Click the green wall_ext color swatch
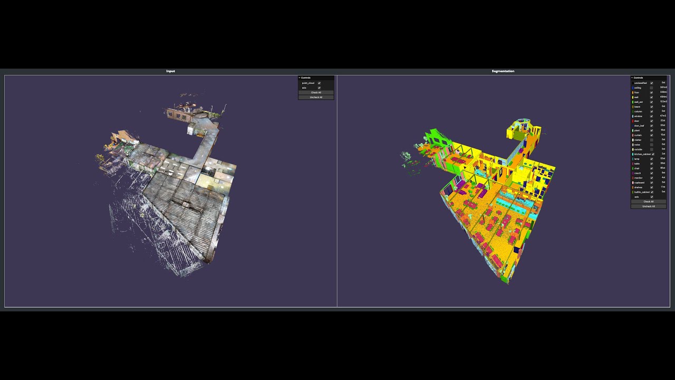This screenshot has height=380, width=675. 633,102
